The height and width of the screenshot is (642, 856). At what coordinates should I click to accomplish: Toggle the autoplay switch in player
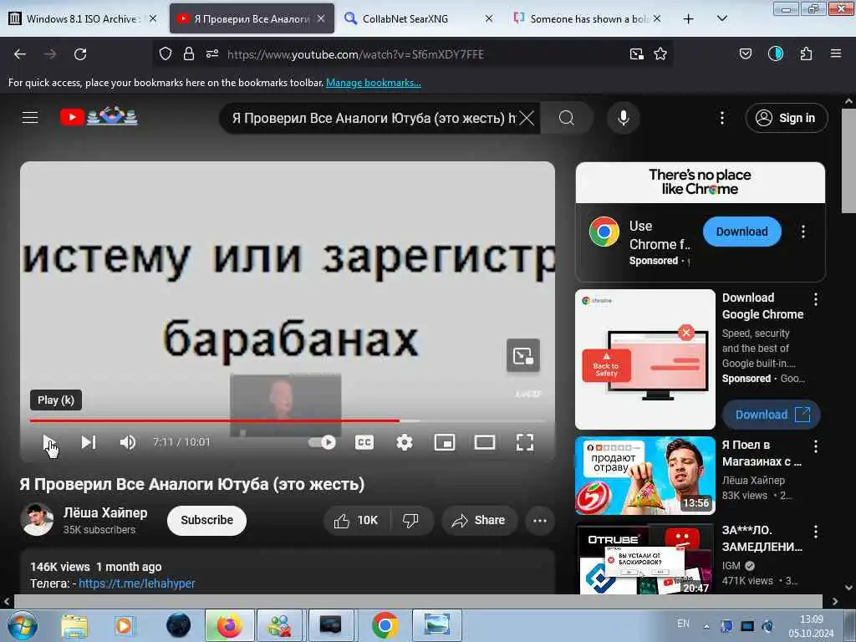[322, 442]
